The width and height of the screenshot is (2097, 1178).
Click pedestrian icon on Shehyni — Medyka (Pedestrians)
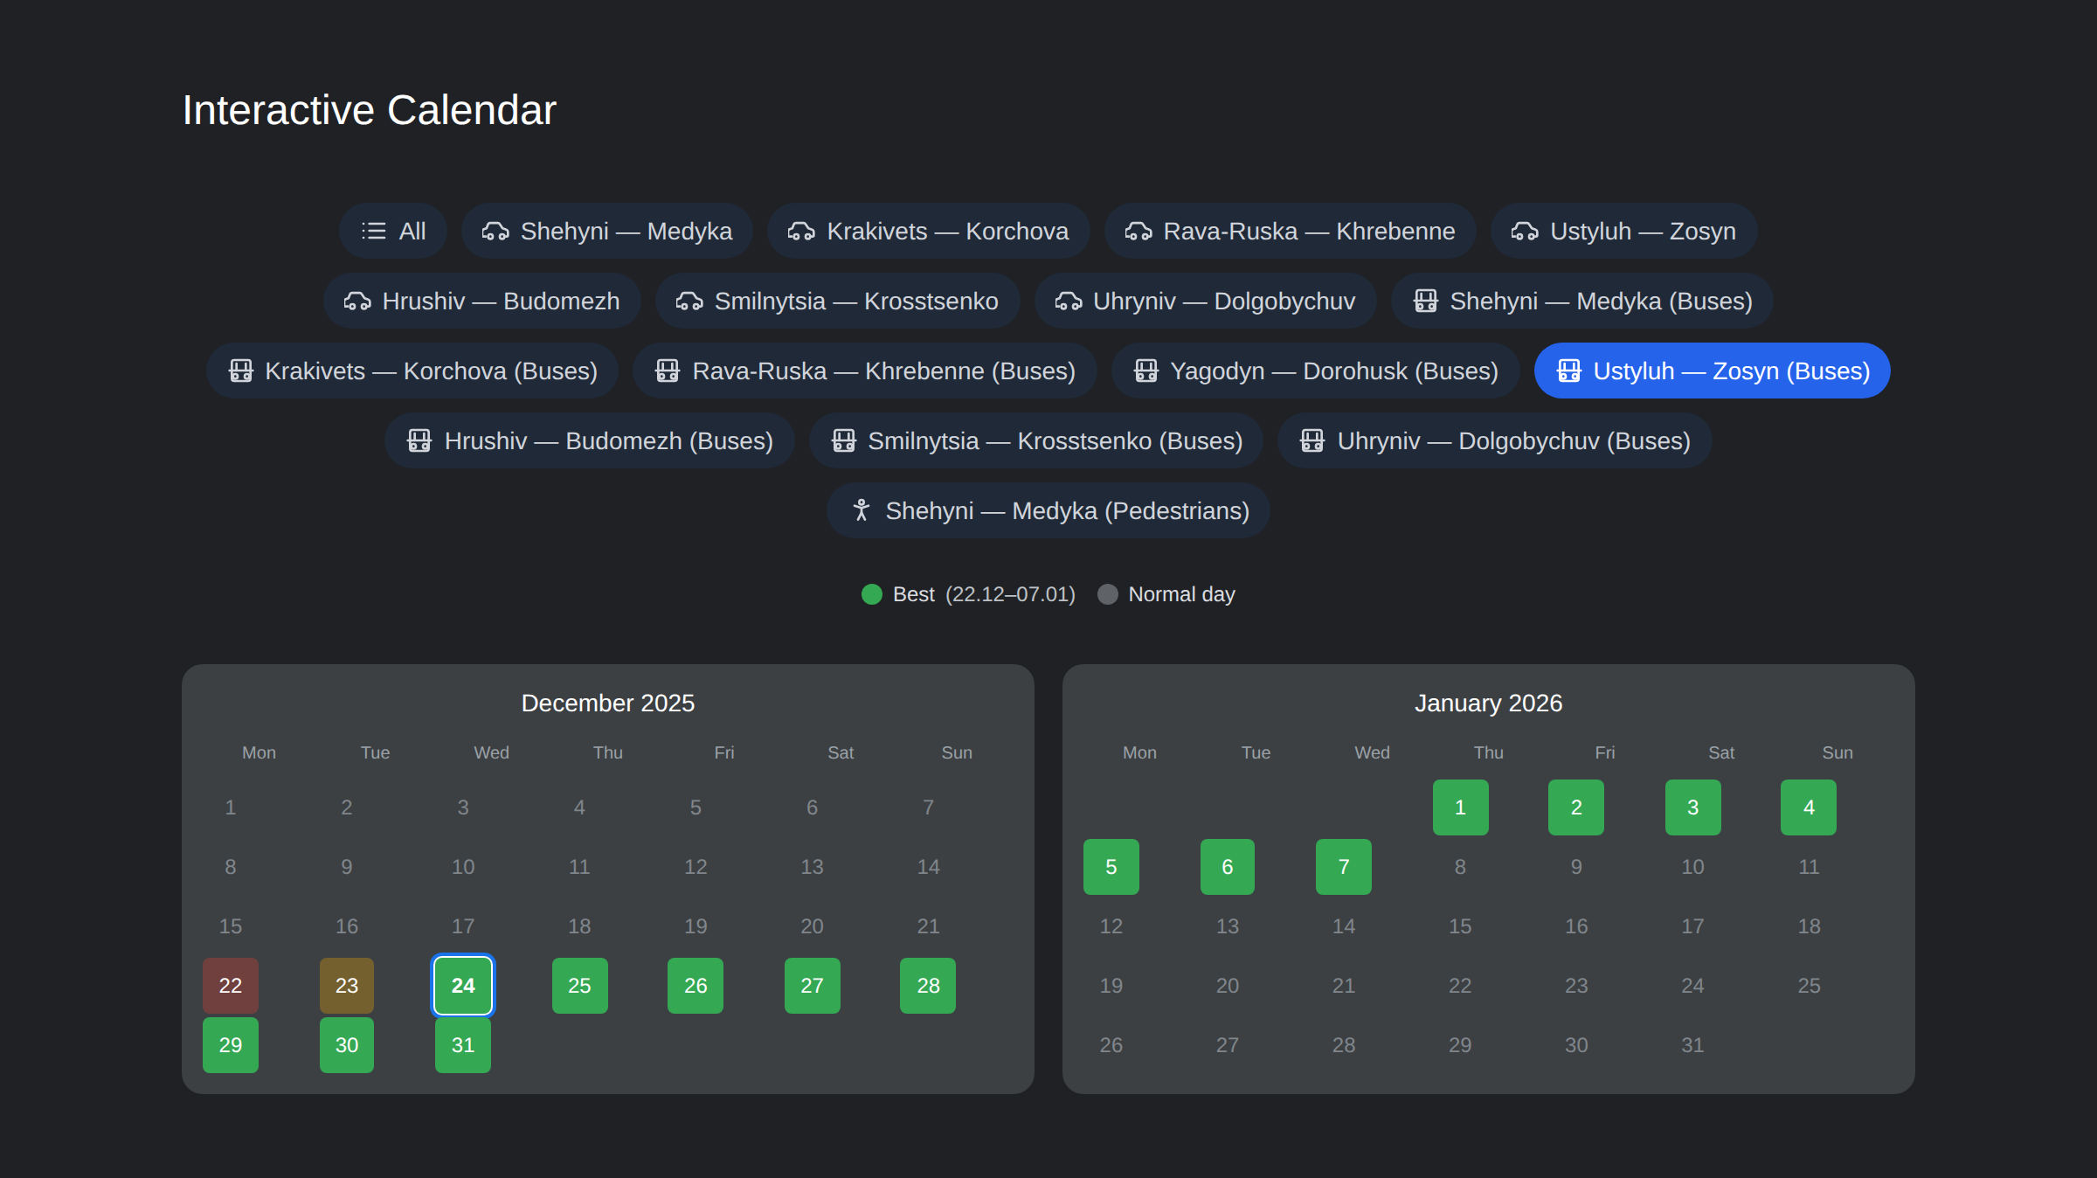click(862, 510)
